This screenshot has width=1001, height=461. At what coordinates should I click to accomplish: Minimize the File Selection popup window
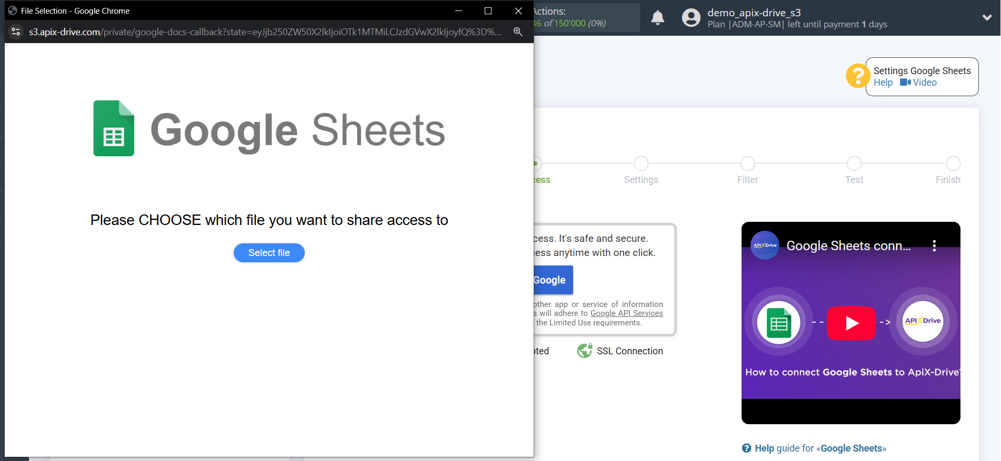click(x=458, y=11)
